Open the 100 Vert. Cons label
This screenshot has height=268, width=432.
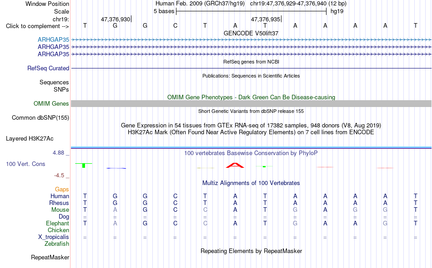click(x=25, y=164)
